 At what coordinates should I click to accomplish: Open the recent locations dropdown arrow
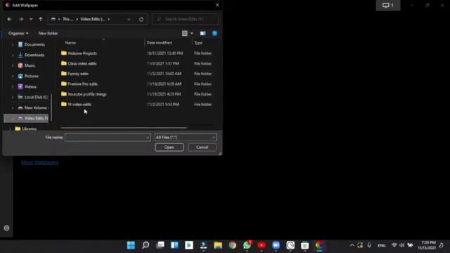point(31,19)
